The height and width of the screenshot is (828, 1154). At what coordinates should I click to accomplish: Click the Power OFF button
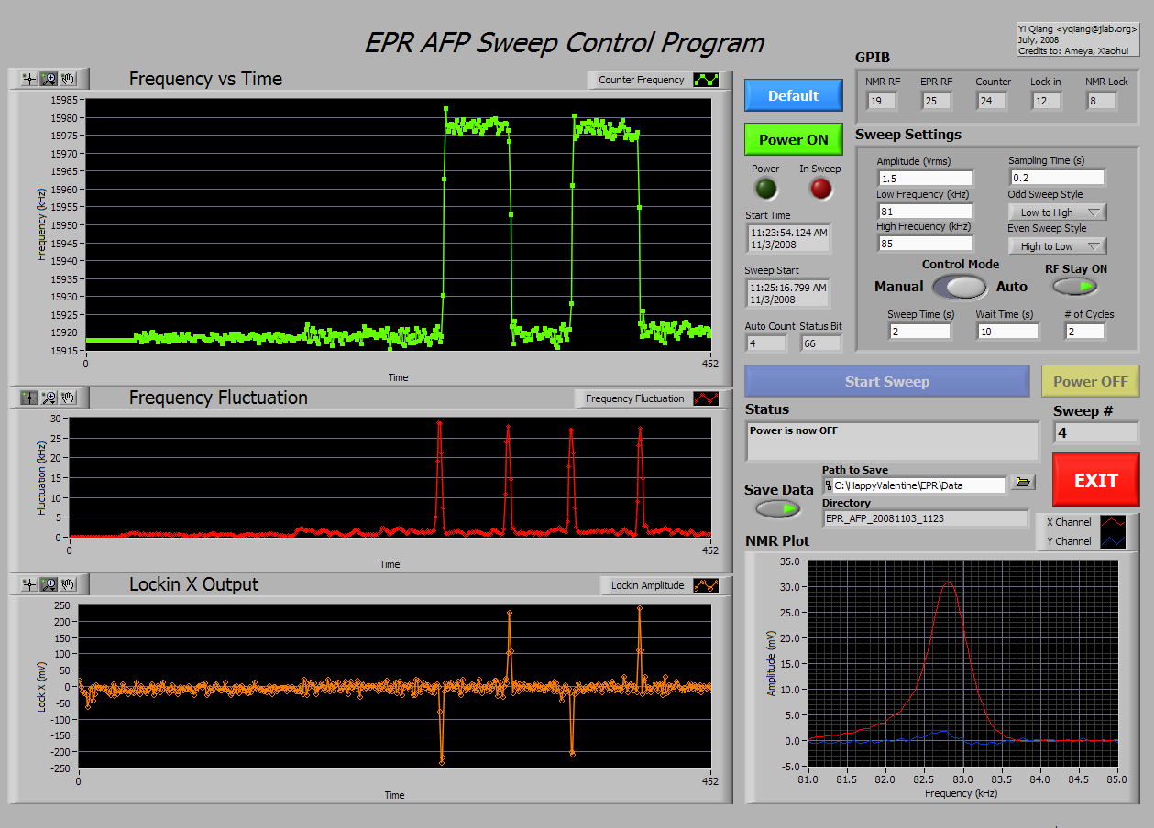1090,381
